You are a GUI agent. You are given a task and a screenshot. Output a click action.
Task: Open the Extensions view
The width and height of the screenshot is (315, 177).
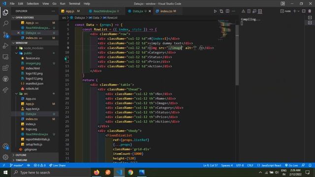[x=5, y=68]
